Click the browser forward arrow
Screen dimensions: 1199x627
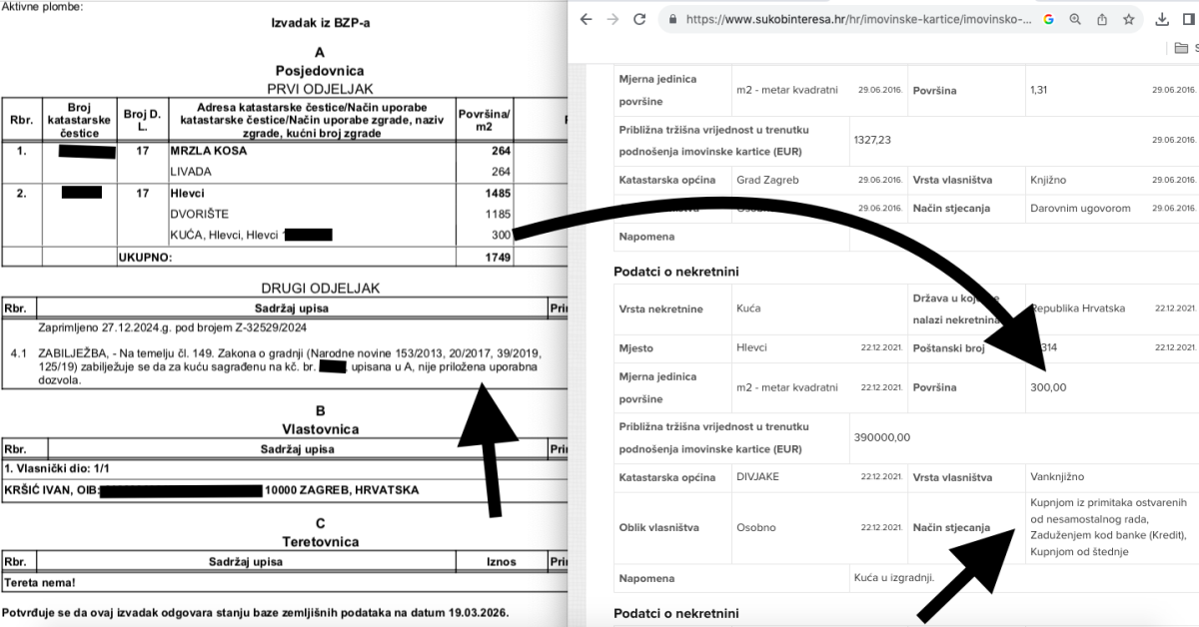tap(612, 19)
